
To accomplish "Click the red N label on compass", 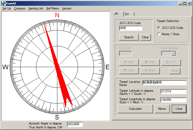I will pyautogui.click(x=57, y=15).
